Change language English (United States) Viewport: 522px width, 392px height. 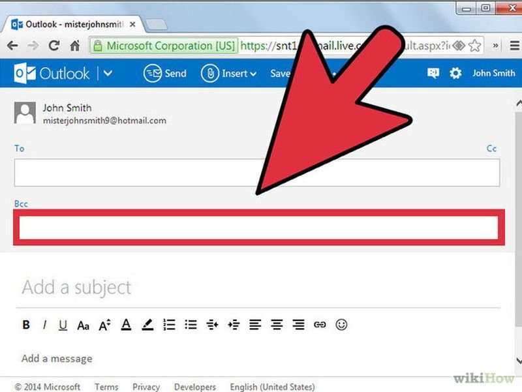pyautogui.click(x=272, y=387)
